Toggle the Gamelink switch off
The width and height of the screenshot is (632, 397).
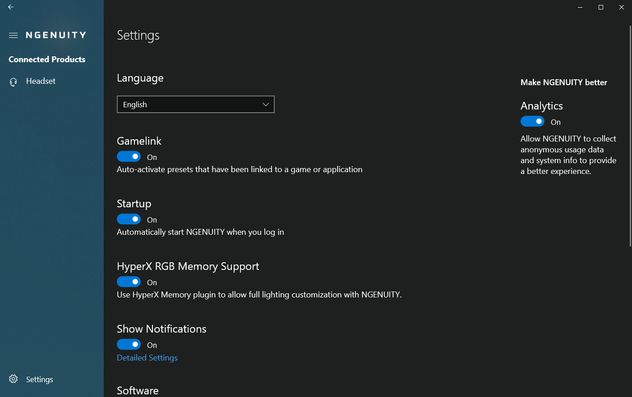click(x=129, y=156)
